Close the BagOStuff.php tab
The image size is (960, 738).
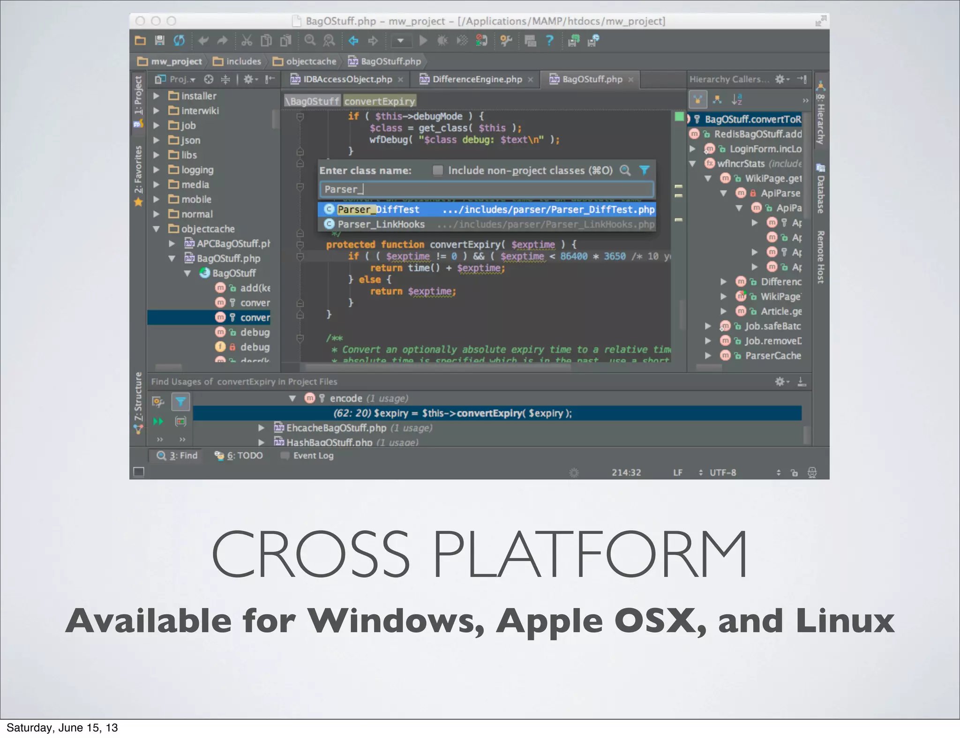631,80
